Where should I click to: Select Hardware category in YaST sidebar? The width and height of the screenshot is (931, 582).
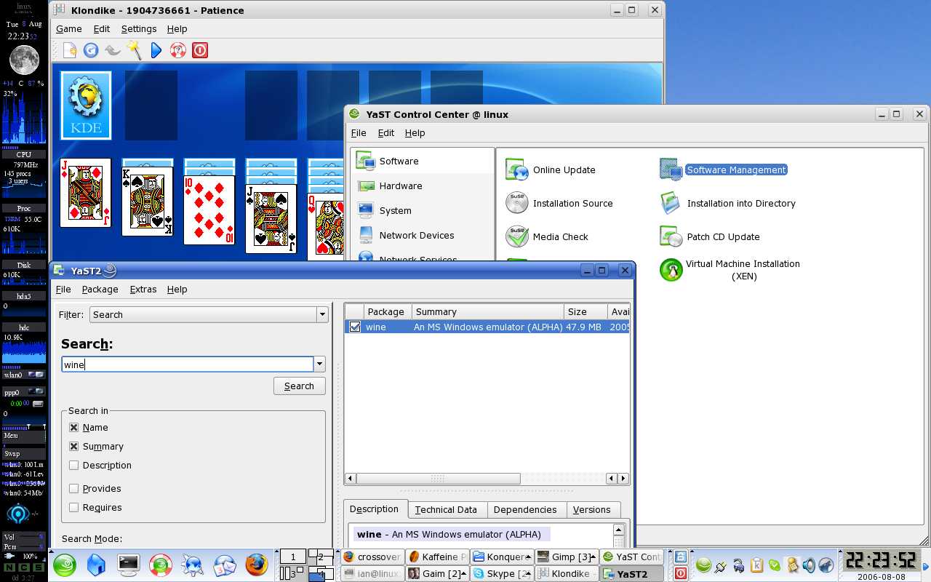click(422, 186)
